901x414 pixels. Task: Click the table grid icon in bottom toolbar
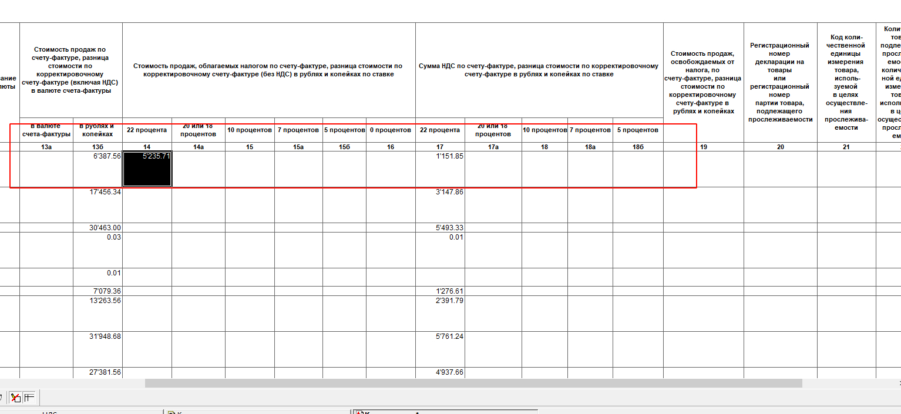(x=29, y=398)
